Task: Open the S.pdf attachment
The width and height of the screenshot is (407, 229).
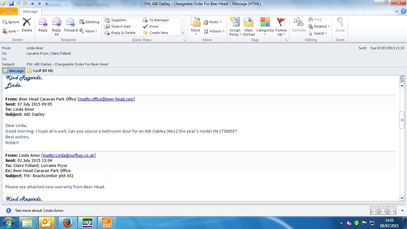Action: tap(40, 71)
